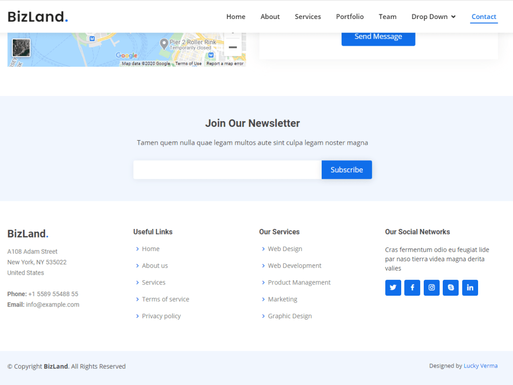Open Marketing service link
This screenshot has height=385, width=513.
coord(282,299)
